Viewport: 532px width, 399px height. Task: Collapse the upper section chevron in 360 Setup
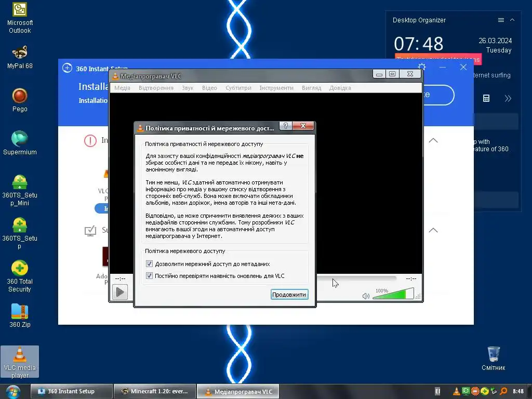(x=433, y=140)
